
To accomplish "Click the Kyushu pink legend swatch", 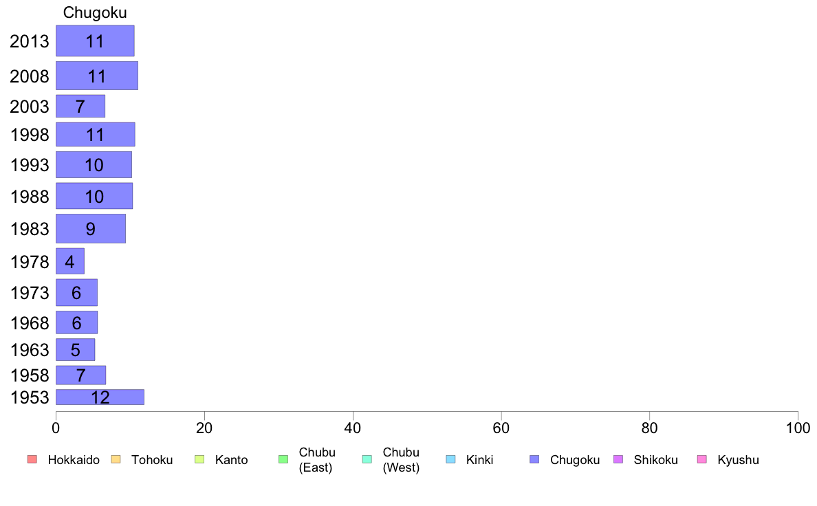I will 702,459.
